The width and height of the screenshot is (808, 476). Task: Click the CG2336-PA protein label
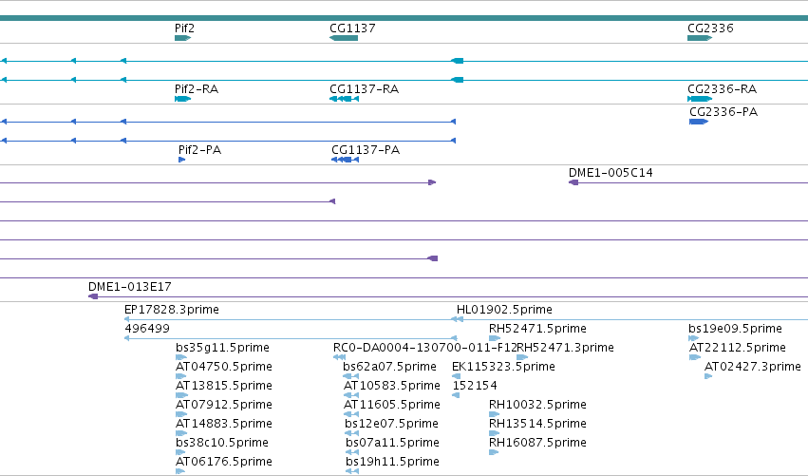(723, 112)
